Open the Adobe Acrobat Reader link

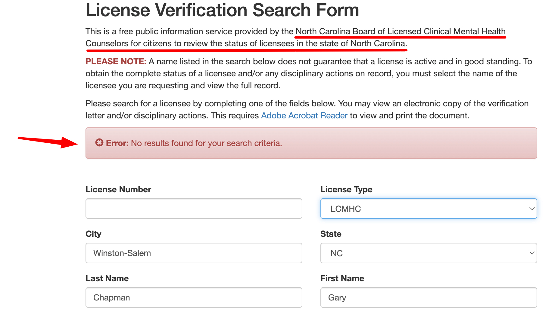coord(304,116)
